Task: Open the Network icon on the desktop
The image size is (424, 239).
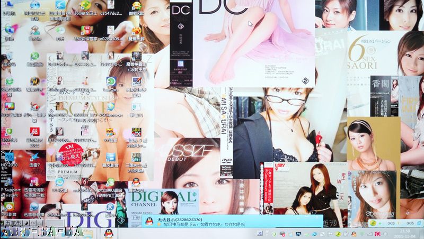Action: (x=9, y=33)
